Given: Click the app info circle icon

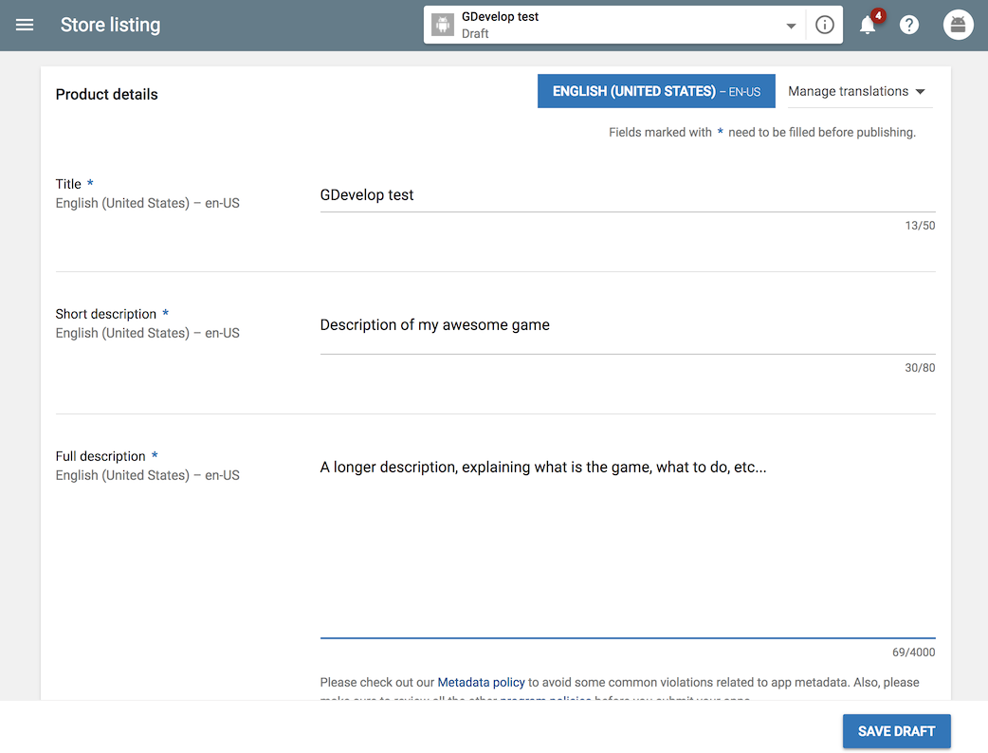Looking at the screenshot, I should 825,26.
